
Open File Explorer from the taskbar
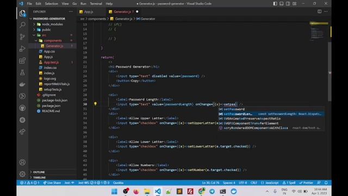[147, 191]
